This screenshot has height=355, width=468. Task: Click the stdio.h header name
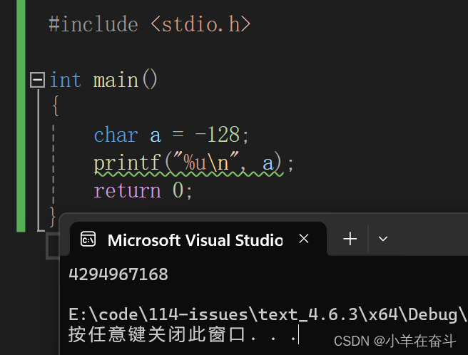(x=200, y=25)
